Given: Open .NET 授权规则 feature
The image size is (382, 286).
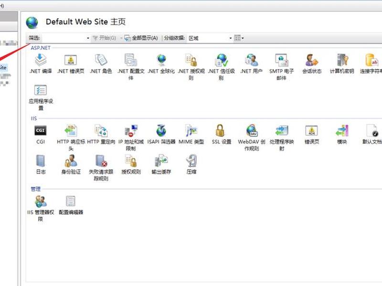Looking at the screenshot, I should pyautogui.click(x=191, y=67).
